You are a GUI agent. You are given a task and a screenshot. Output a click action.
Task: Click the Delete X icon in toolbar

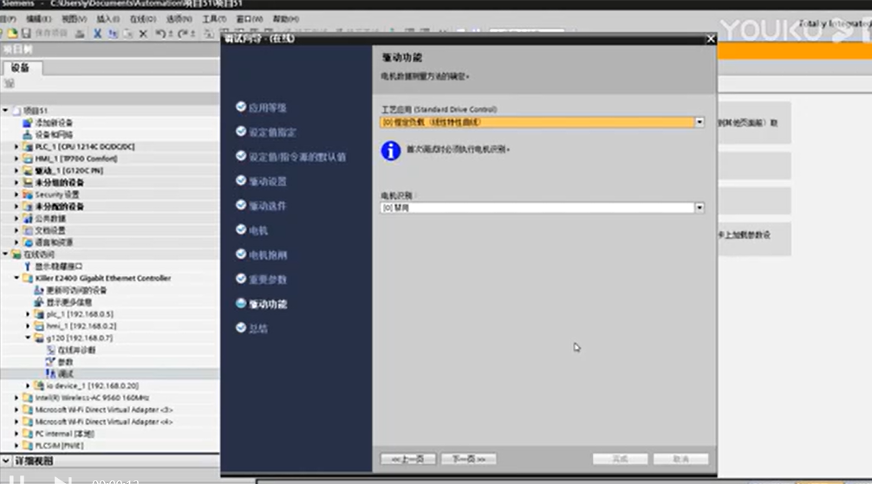[x=143, y=34]
